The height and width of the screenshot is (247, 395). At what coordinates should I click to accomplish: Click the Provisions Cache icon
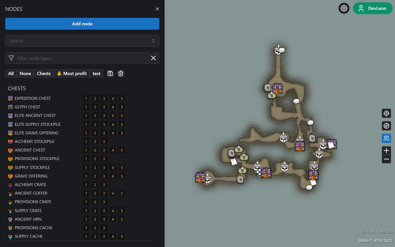pos(10,228)
